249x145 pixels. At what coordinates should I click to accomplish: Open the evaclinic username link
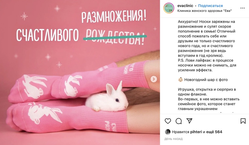pos(185,6)
